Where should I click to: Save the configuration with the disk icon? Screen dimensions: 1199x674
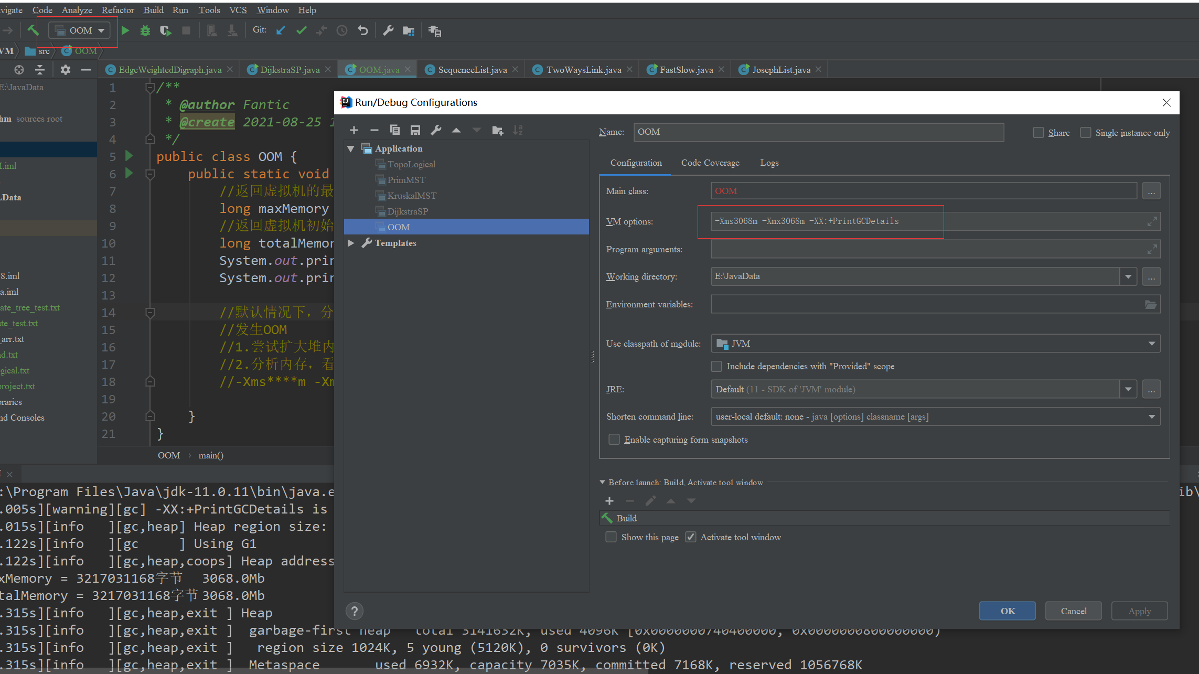(x=415, y=130)
